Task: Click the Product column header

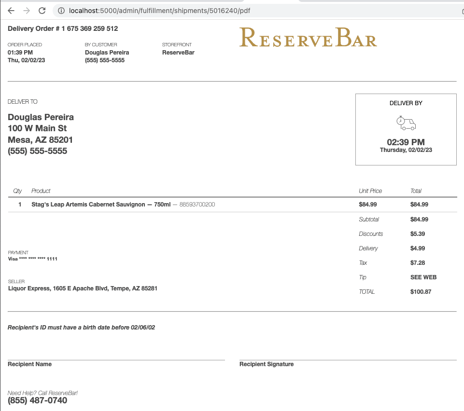Action: [41, 191]
